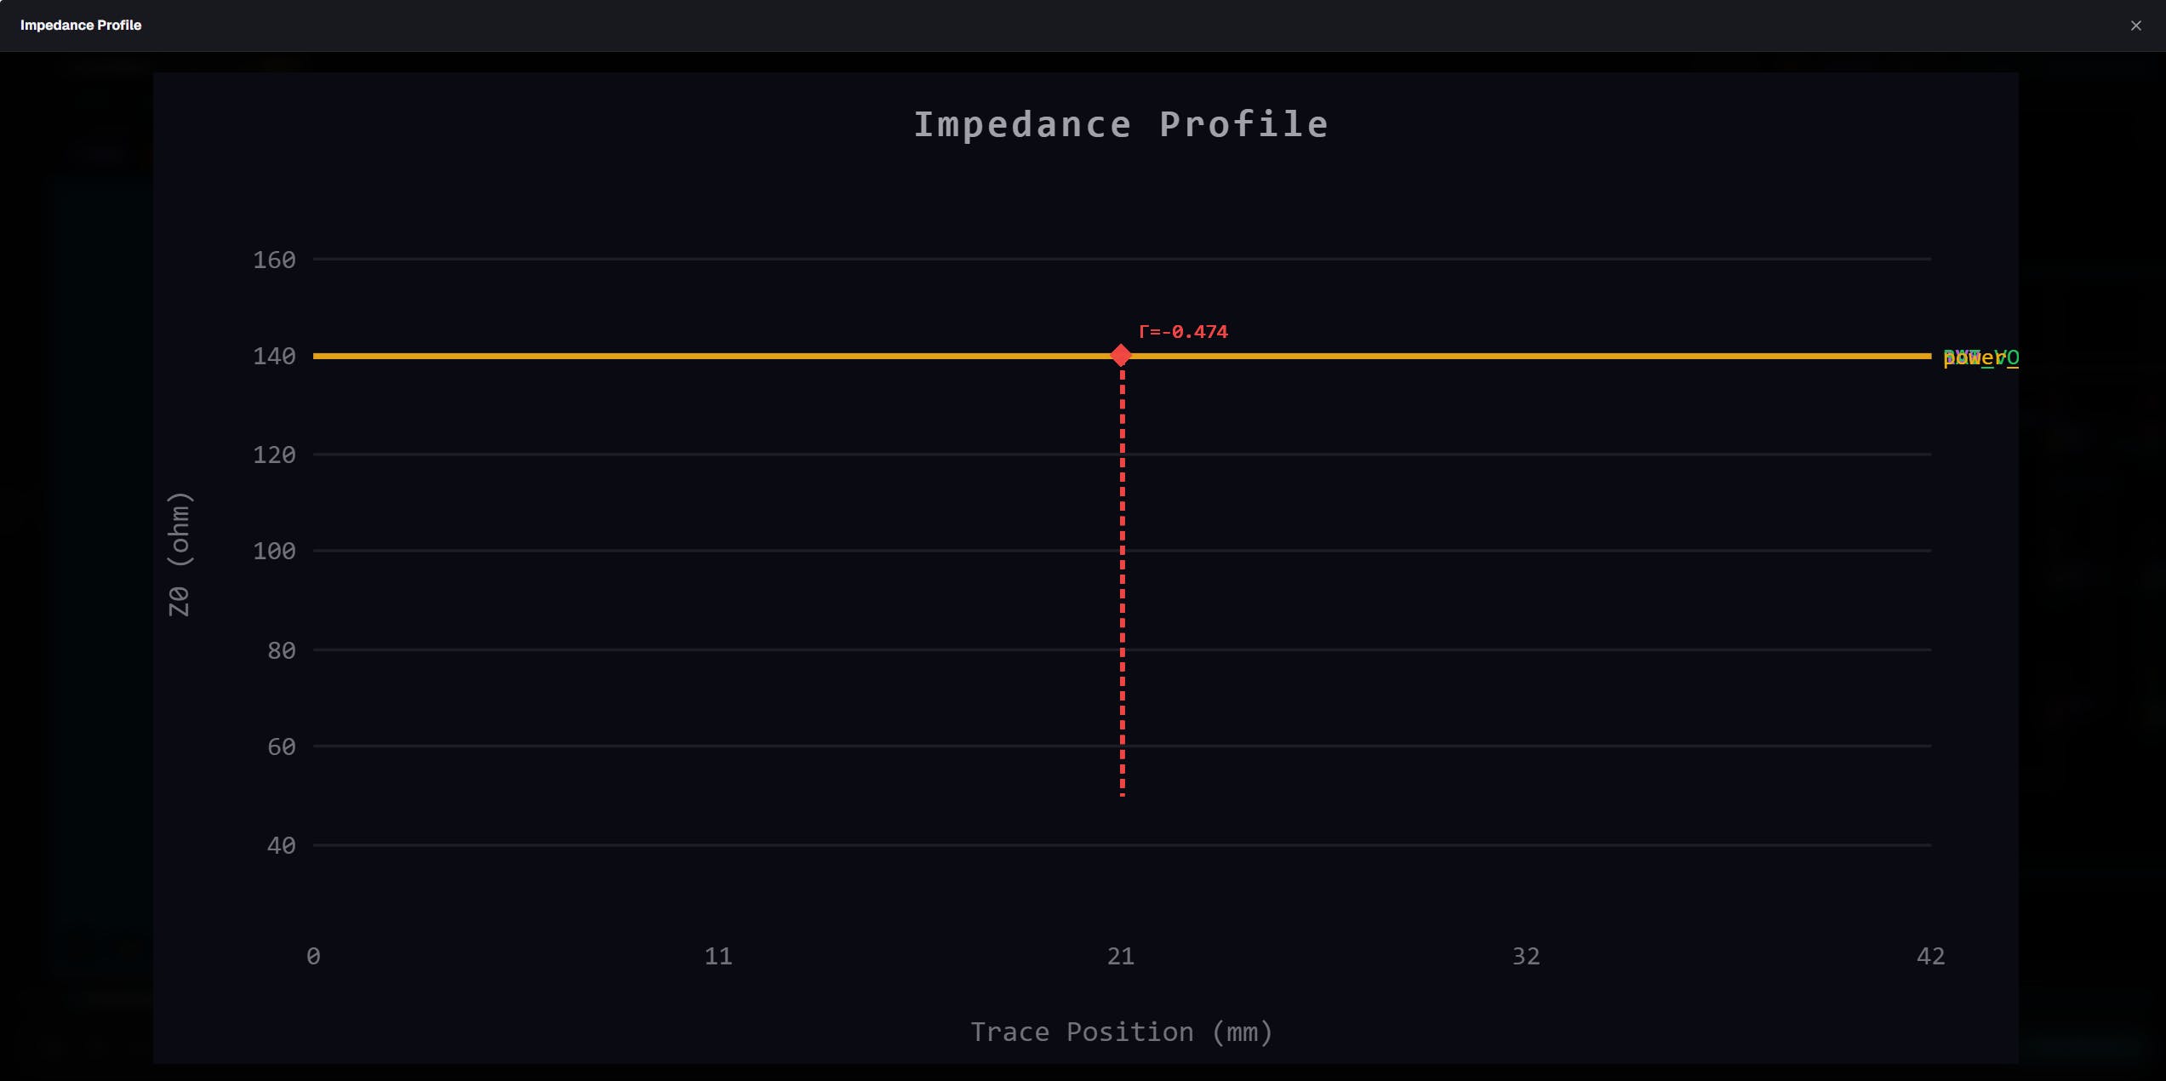Click the 60 ohm y-axis tick
2166x1081 pixels.
(281, 746)
